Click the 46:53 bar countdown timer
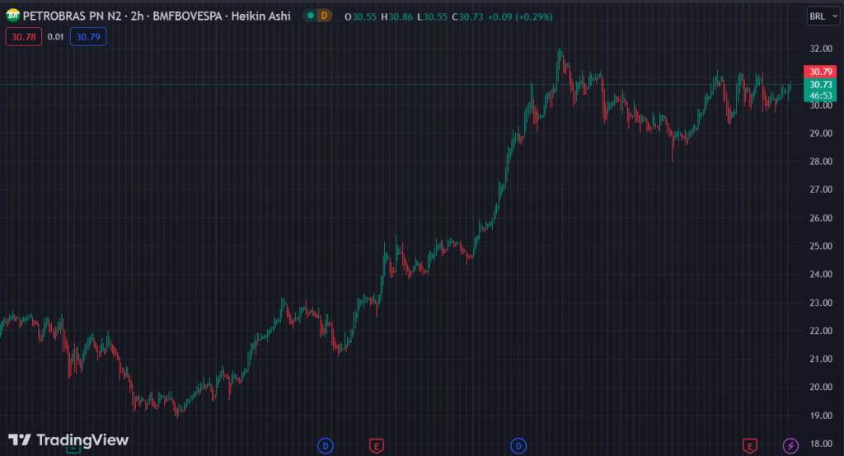This screenshot has width=844, height=456. tap(821, 95)
